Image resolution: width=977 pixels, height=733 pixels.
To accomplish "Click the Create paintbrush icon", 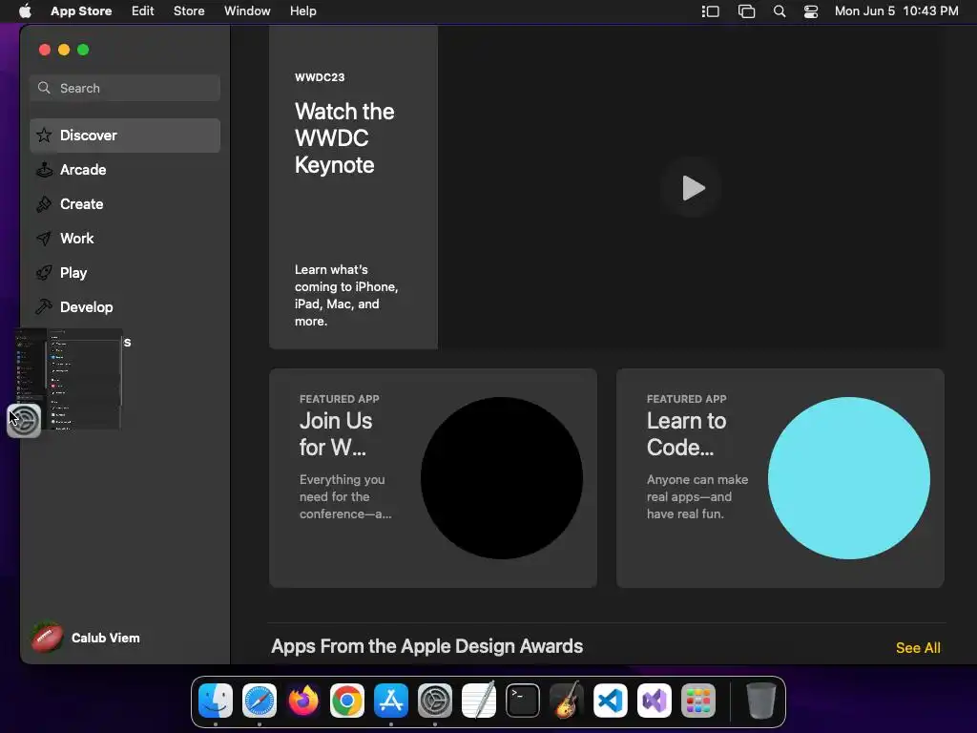I will (44, 204).
